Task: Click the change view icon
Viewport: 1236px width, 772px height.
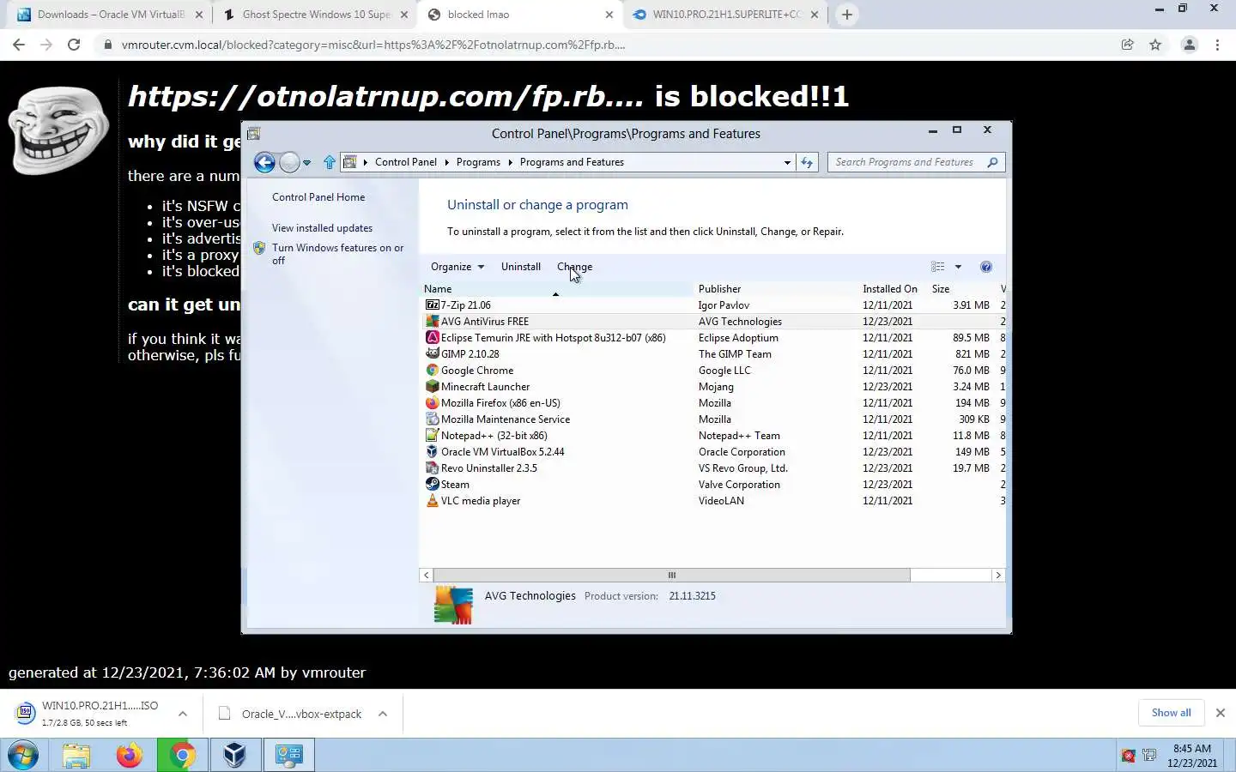Action: (x=938, y=267)
